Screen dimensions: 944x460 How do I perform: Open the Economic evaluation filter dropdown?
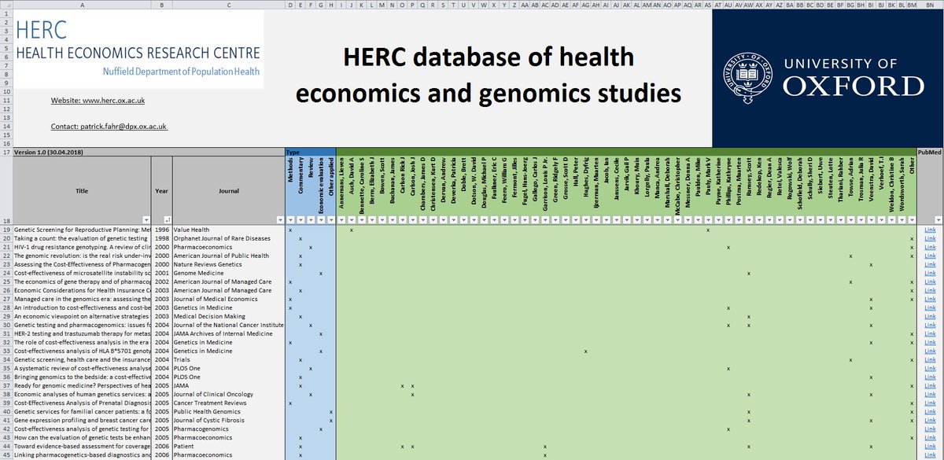click(321, 219)
